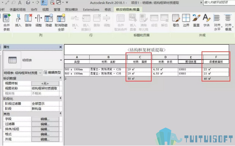235x146 pixels.
Task: Open the switch windows dropdown arrow
Action: [63, 3]
